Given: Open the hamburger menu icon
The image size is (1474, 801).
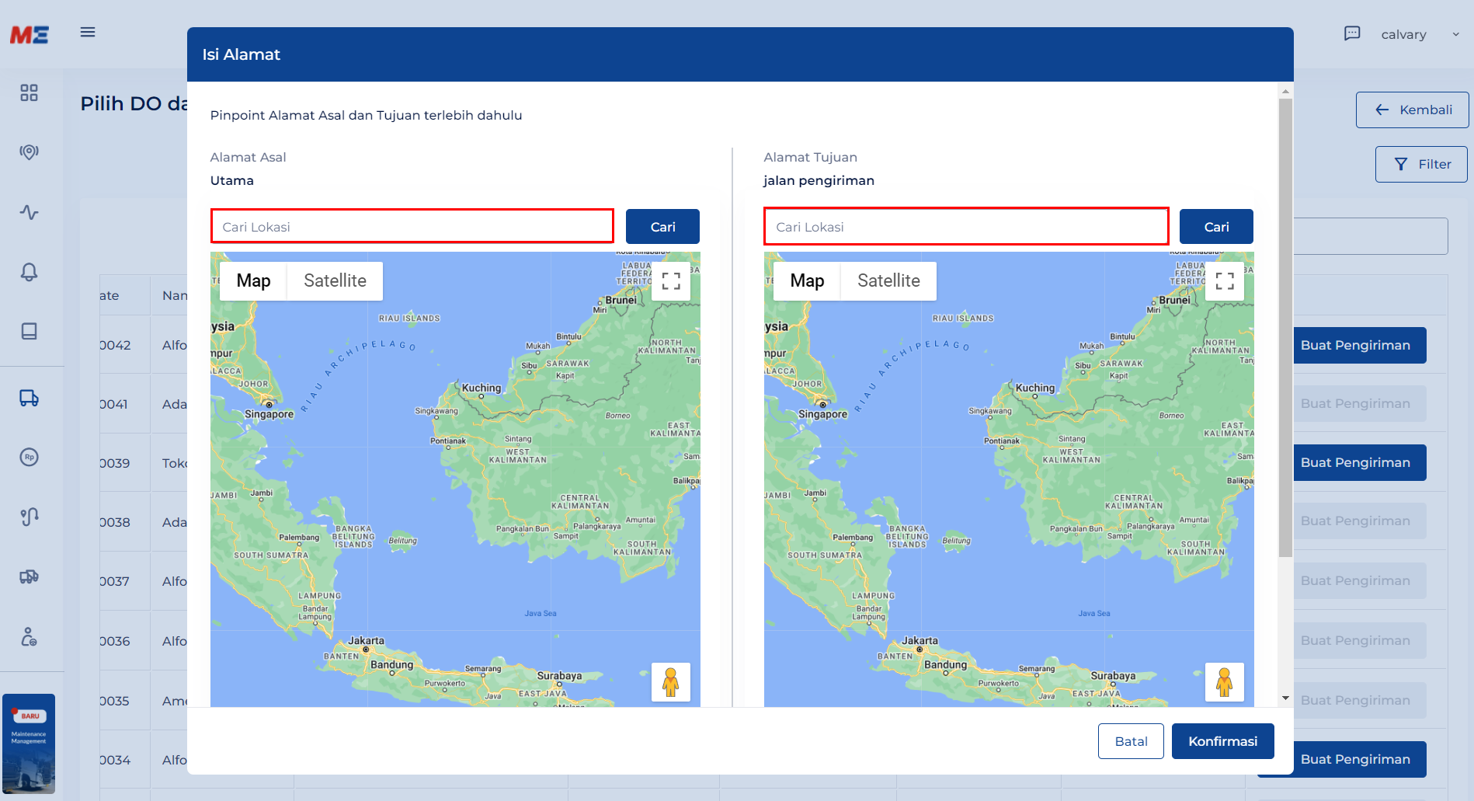Looking at the screenshot, I should [x=88, y=33].
